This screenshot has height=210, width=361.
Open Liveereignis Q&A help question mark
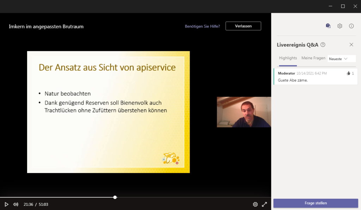point(323,45)
